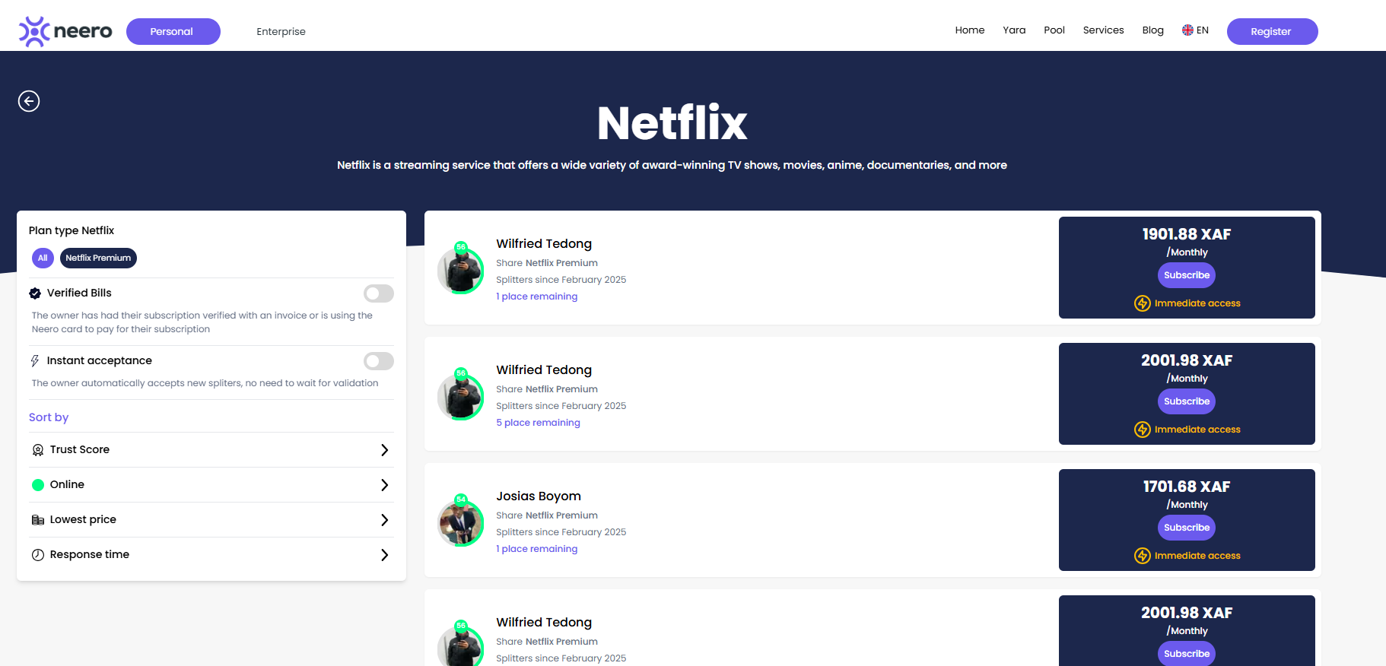The height and width of the screenshot is (666, 1386).
Task: Click the Lowest price icon
Action: click(38, 520)
